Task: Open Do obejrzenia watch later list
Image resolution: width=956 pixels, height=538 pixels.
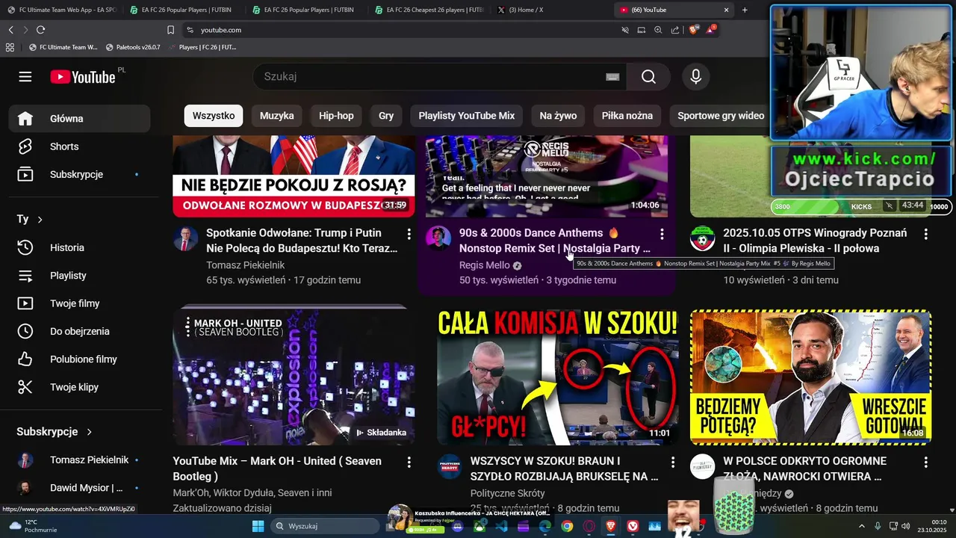Action: coord(79,331)
